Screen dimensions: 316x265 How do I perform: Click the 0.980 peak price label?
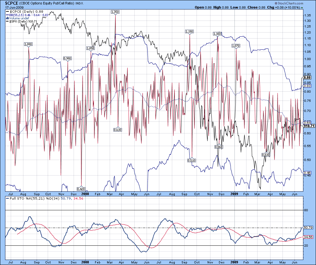67,58
